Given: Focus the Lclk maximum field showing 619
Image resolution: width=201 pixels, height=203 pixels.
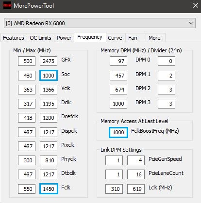Looking at the screenshot, I should point(136,189).
